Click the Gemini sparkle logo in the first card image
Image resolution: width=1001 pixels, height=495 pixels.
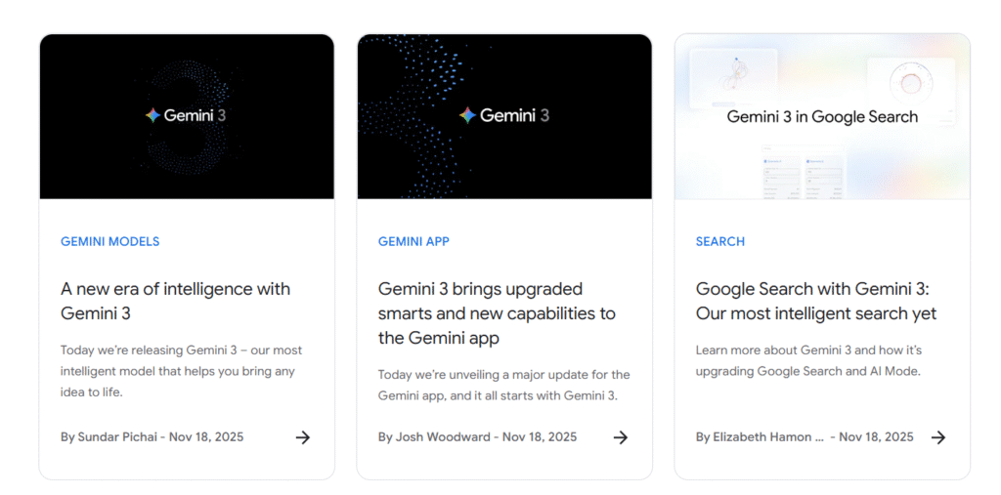[x=152, y=115]
